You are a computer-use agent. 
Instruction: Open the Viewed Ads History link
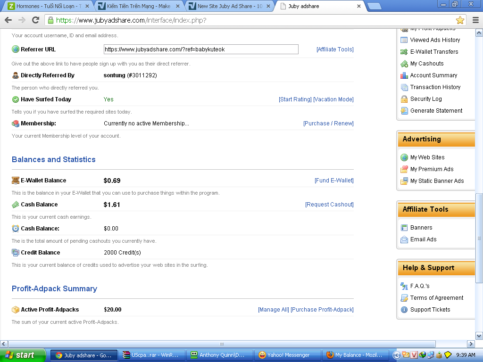pos(435,40)
